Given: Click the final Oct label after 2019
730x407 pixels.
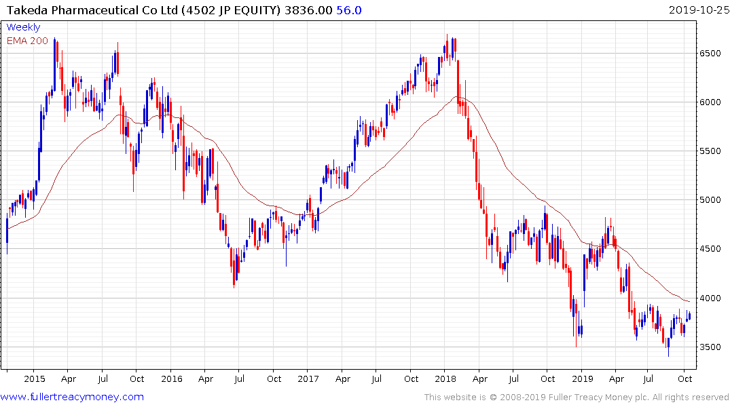Looking at the screenshot, I should coord(685,379).
